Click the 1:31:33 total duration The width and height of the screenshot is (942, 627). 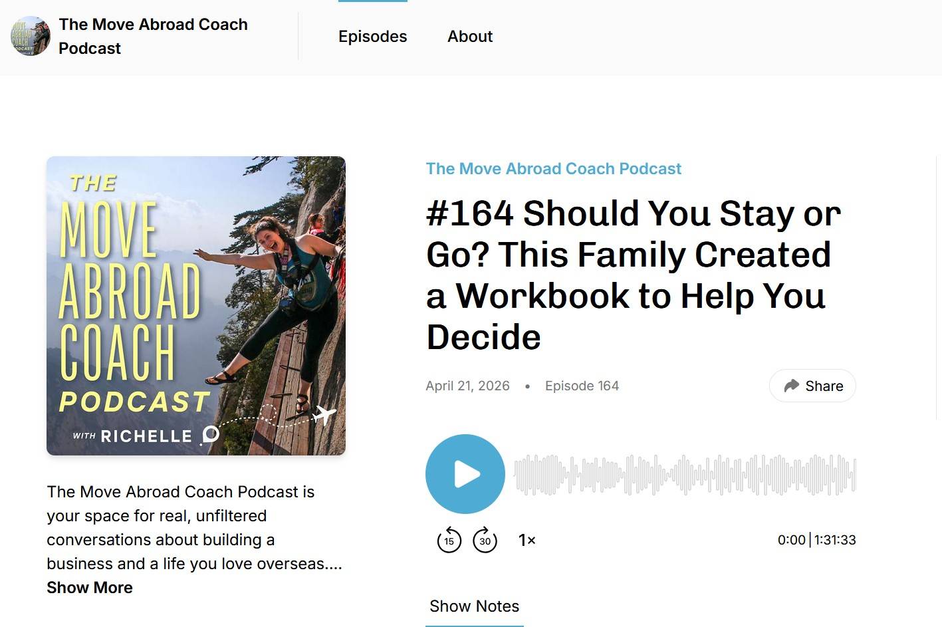(x=835, y=540)
